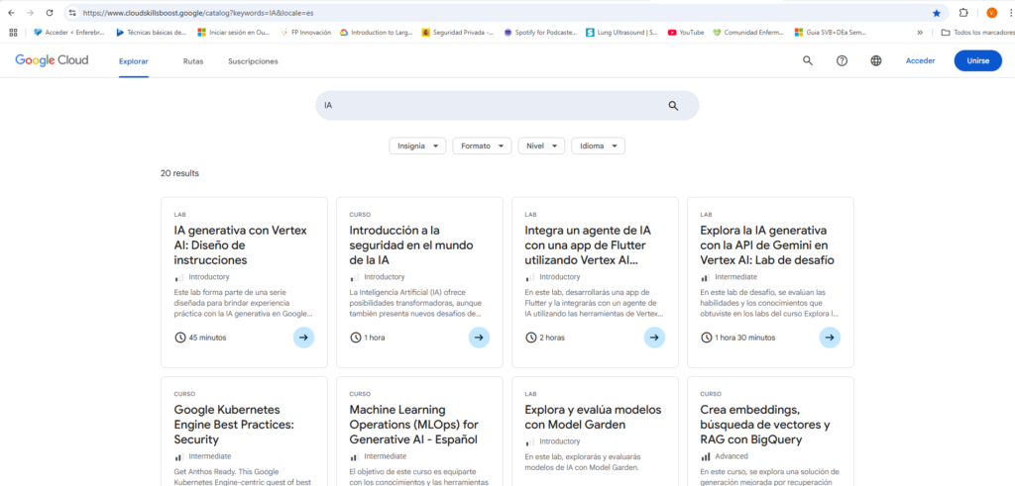
Task: View site information icon in address bar
Action: click(x=72, y=13)
